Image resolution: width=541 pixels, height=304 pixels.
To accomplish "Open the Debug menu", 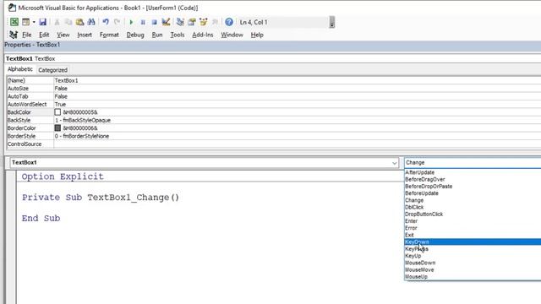I will click(135, 35).
